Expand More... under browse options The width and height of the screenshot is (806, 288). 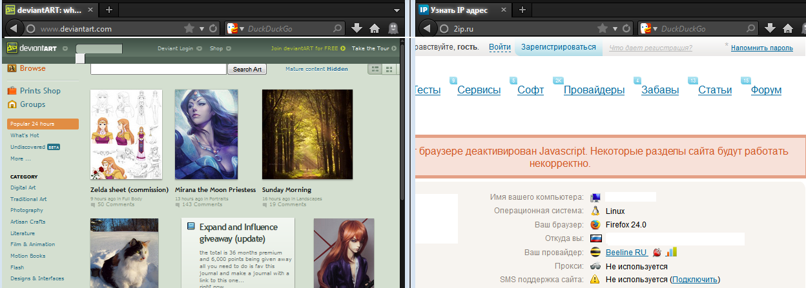click(x=21, y=158)
